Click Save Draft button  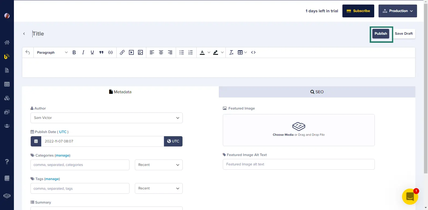pos(404,34)
